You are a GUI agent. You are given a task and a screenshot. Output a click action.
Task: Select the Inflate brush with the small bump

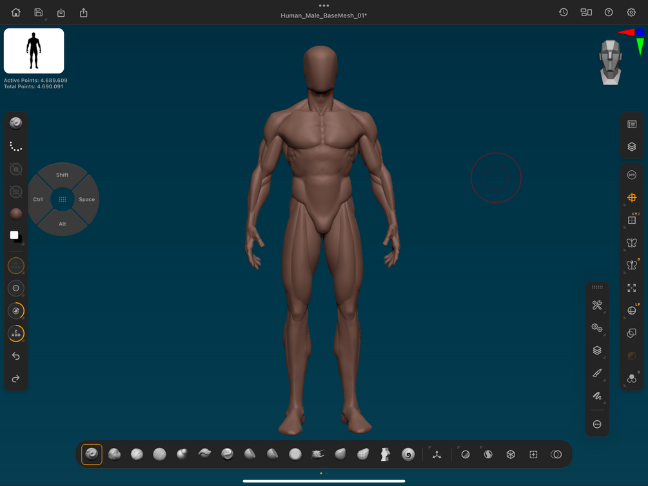pos(182,454)
